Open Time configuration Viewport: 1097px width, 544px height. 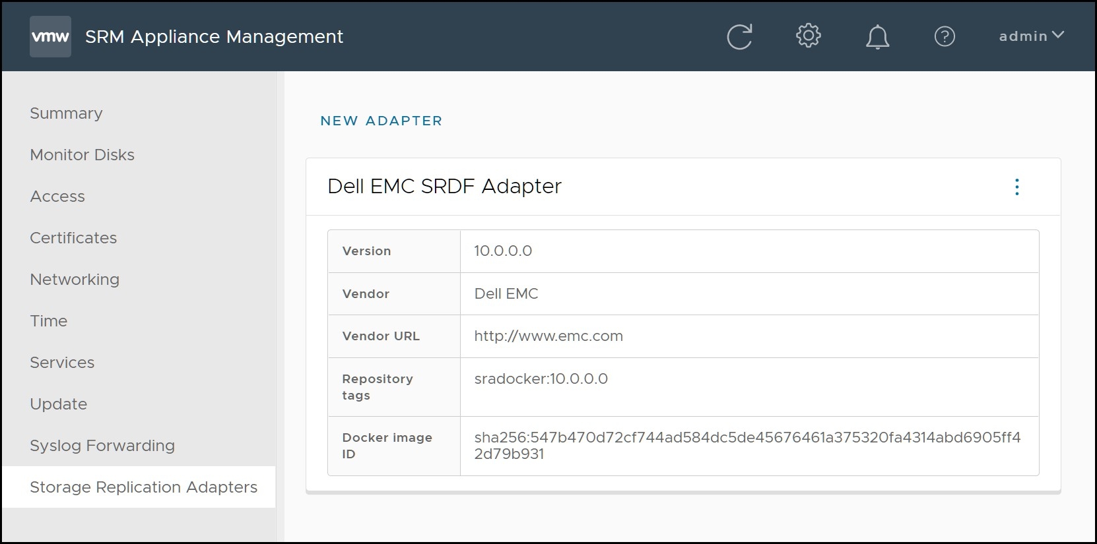coord(48,321)
